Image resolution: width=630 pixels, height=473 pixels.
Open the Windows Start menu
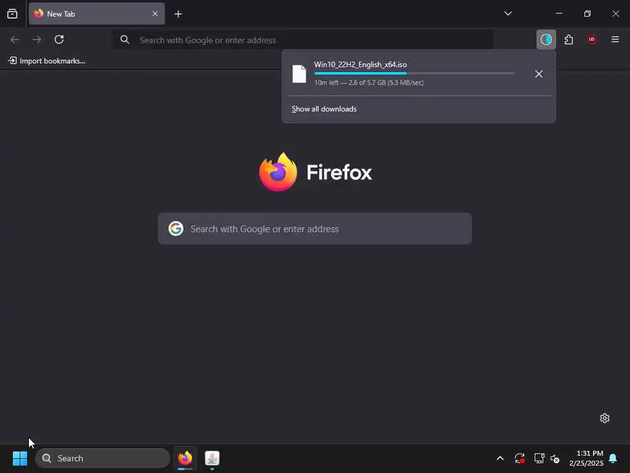tap(20, 458)
